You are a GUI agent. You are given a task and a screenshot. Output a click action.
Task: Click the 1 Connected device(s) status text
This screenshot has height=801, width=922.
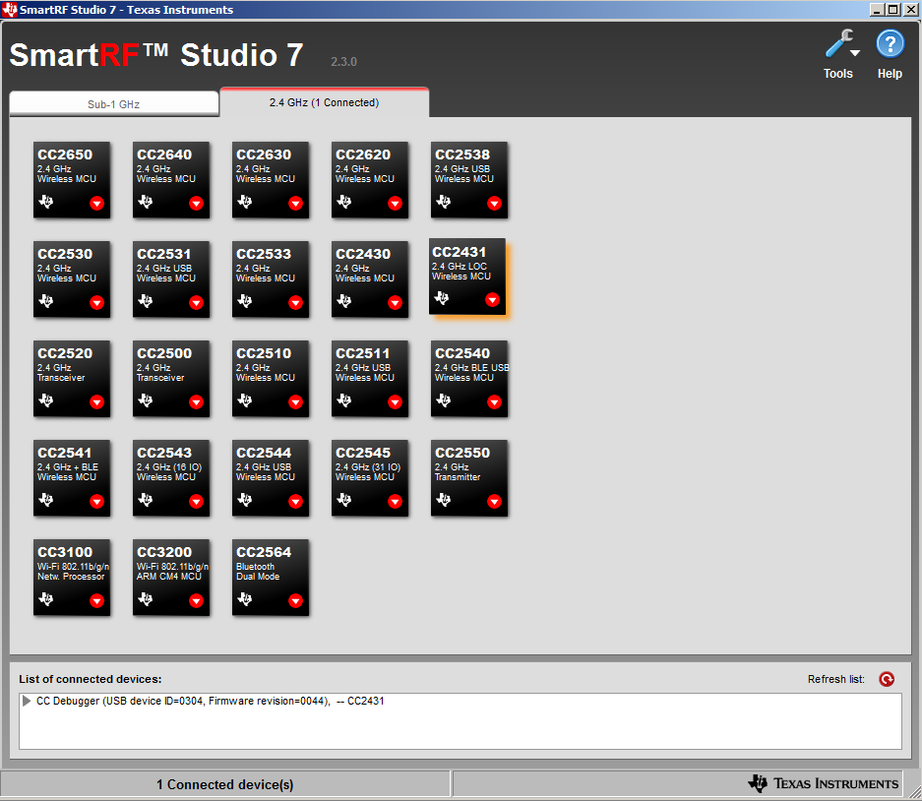click(x=224, y=784)
